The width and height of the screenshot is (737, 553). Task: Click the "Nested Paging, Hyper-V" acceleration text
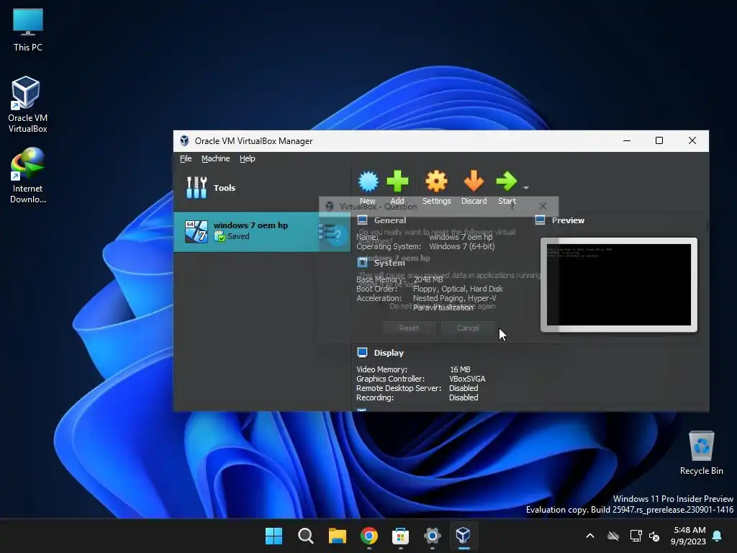455,298
